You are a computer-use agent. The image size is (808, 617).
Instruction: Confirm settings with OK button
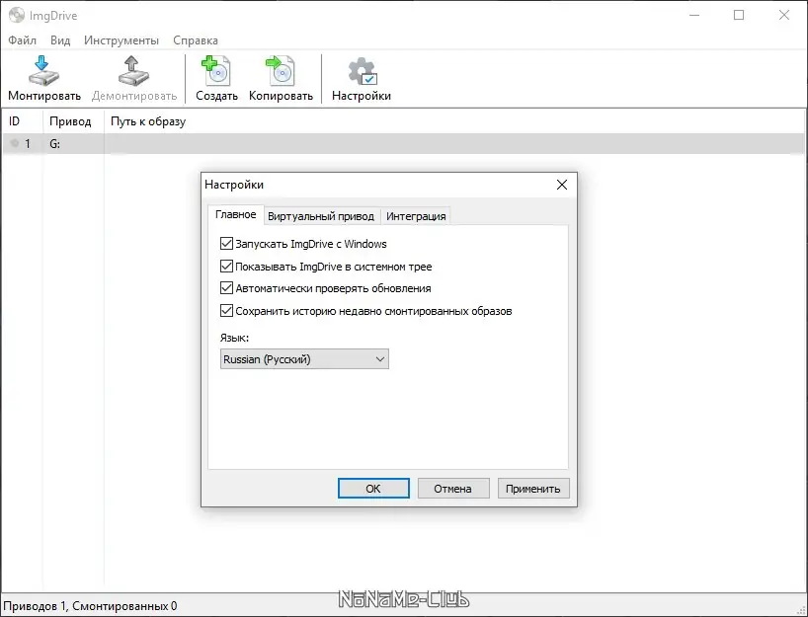tap(373, 489)
